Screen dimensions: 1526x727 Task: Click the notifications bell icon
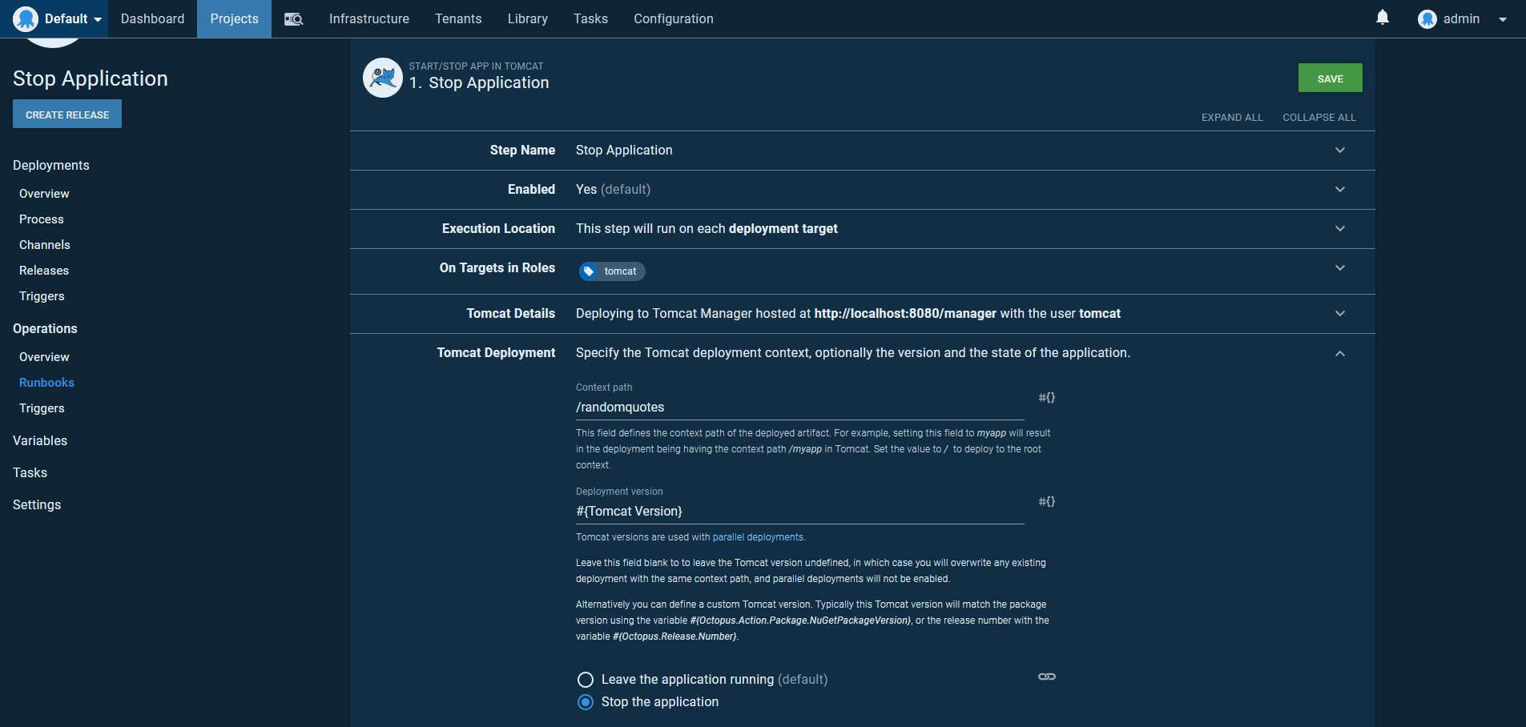pos(1382,18)
